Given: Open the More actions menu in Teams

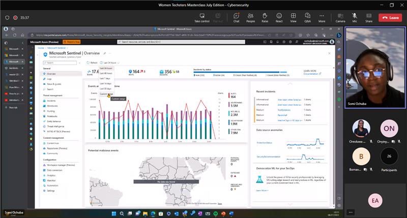Looking at the screenshot, I should pos(322,18).
